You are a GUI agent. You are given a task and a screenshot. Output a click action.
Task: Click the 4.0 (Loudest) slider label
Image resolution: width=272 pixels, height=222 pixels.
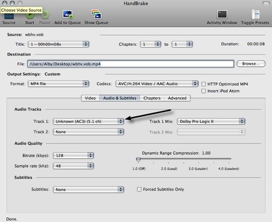tap(229, 169)
